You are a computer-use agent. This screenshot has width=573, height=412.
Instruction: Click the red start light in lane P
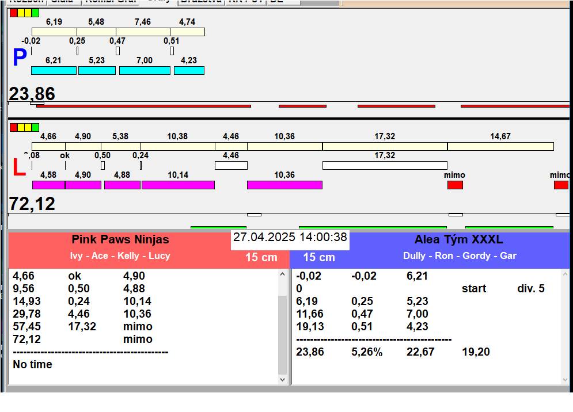point(13,13)
